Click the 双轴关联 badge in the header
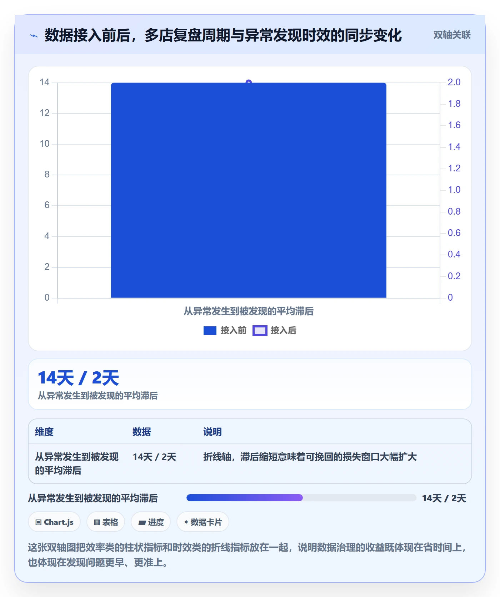This screenshot has width=500, height=597. (452, 35)
